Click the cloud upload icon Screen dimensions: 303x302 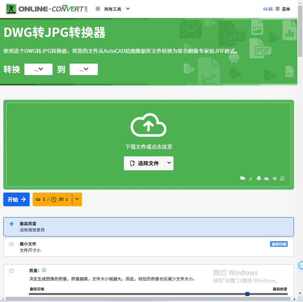click(149, 125)
